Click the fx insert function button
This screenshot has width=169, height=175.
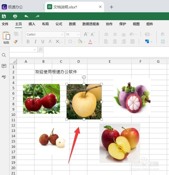tap(40, 50)
